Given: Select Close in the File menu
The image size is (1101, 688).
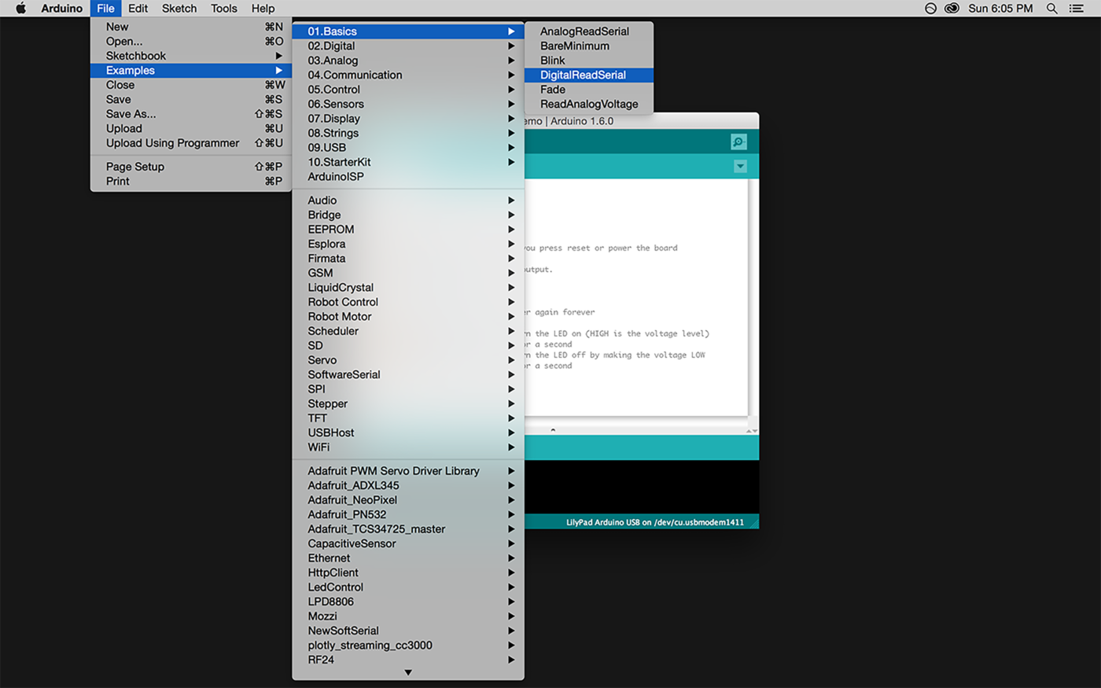Looking at the screenshot, I should click(191, 85).
